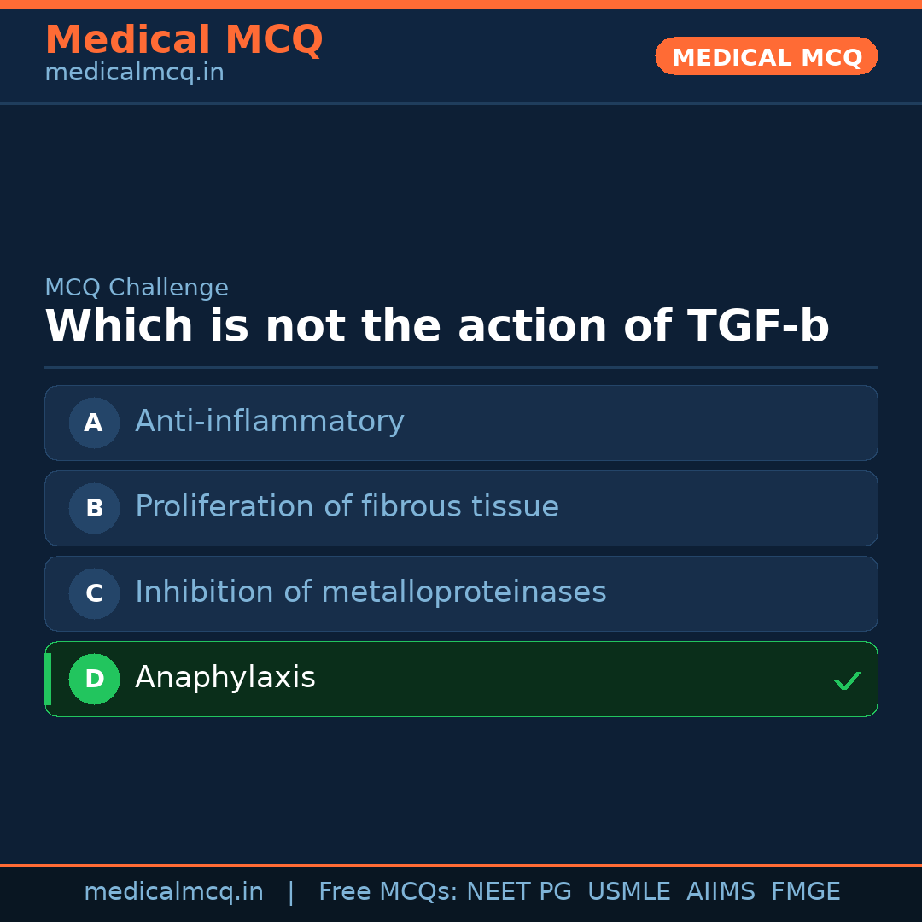Click the MCQ Challenge label

[137, 289]
